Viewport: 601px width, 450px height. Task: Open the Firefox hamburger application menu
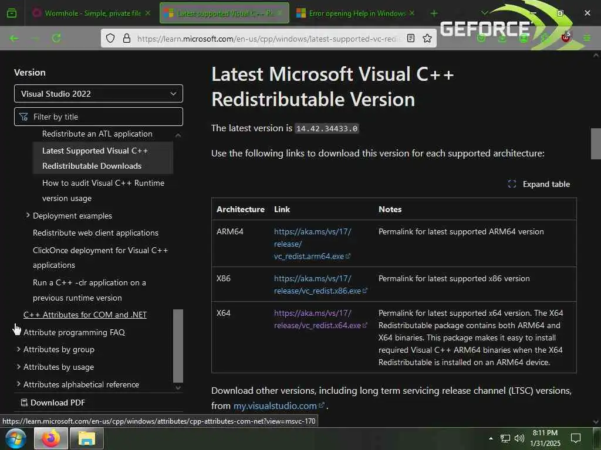[x=587, y=38]
